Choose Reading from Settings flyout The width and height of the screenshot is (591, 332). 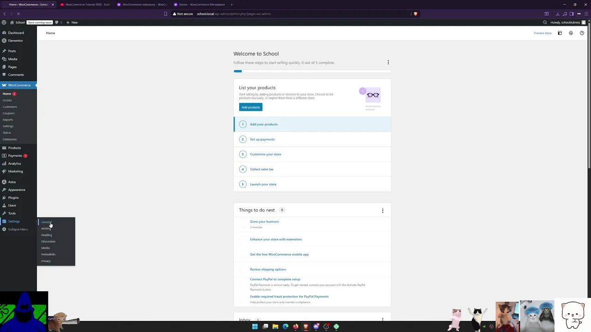47,235
